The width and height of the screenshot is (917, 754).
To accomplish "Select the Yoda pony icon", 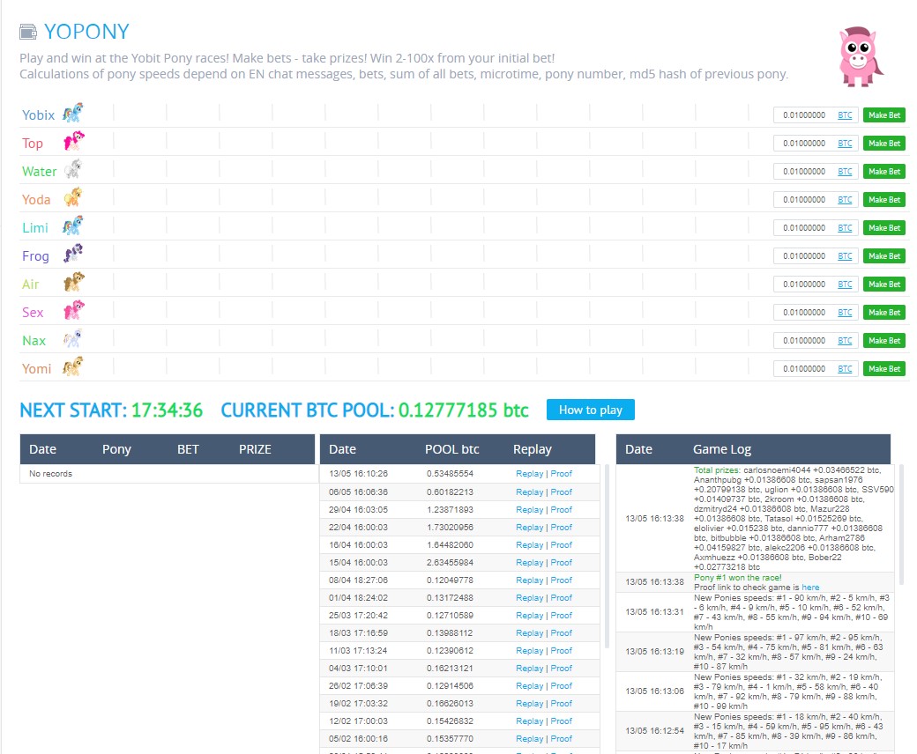I will [x=73, y=196].
